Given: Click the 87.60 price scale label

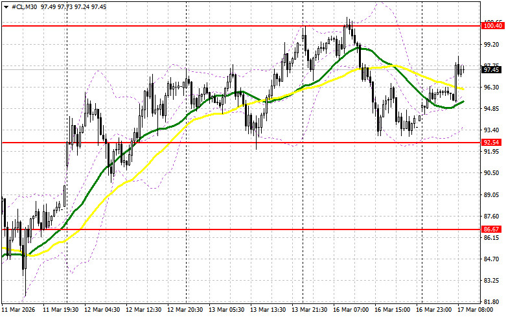Looking at the screenshot, I should click(x=492, y=216).
